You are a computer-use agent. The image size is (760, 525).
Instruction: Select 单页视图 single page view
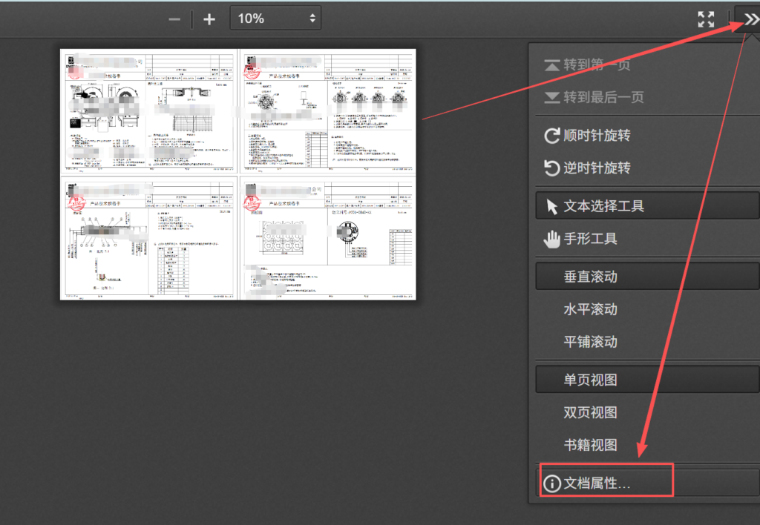tap(647, 380)
